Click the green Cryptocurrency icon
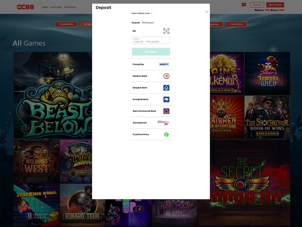The height and width of the screenshot is (227, 302). pos(166,134)
